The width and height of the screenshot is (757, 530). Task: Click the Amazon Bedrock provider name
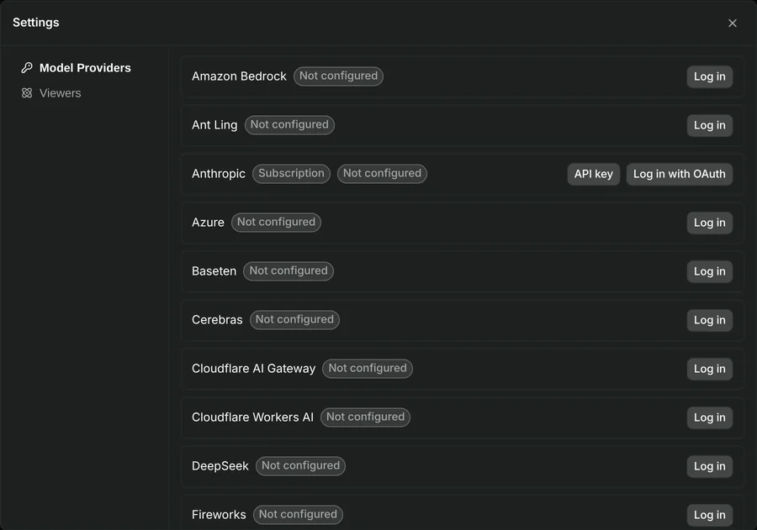(239, 76)
